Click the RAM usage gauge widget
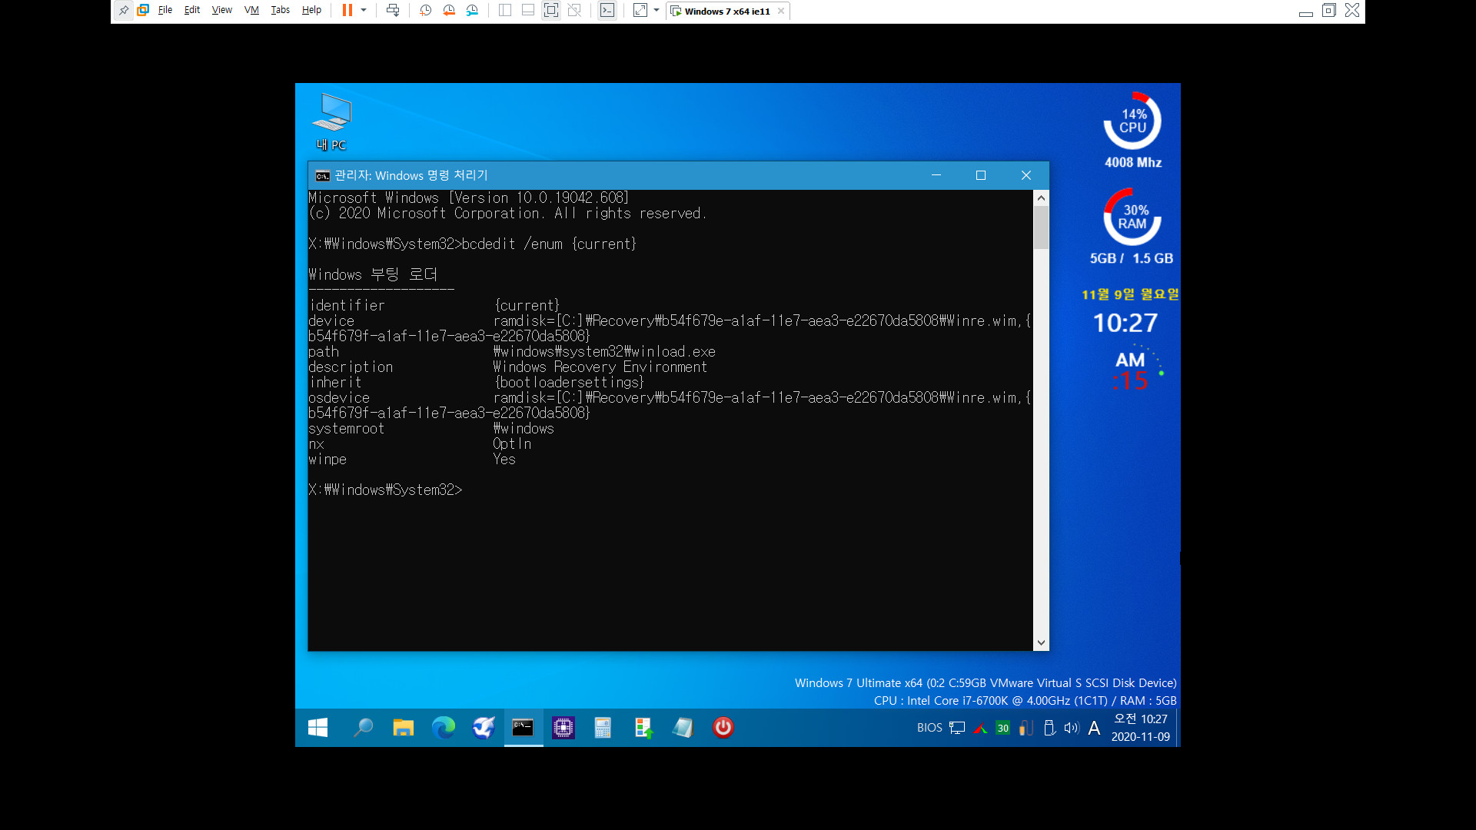The image size is (1476, 830). pos(1132,217)
